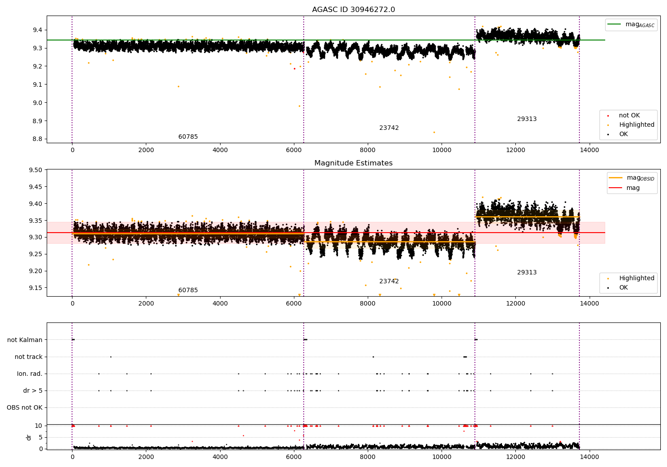
Task: Click y-axis tick '5' in bottom plot
Action: [x=40, y=438]
